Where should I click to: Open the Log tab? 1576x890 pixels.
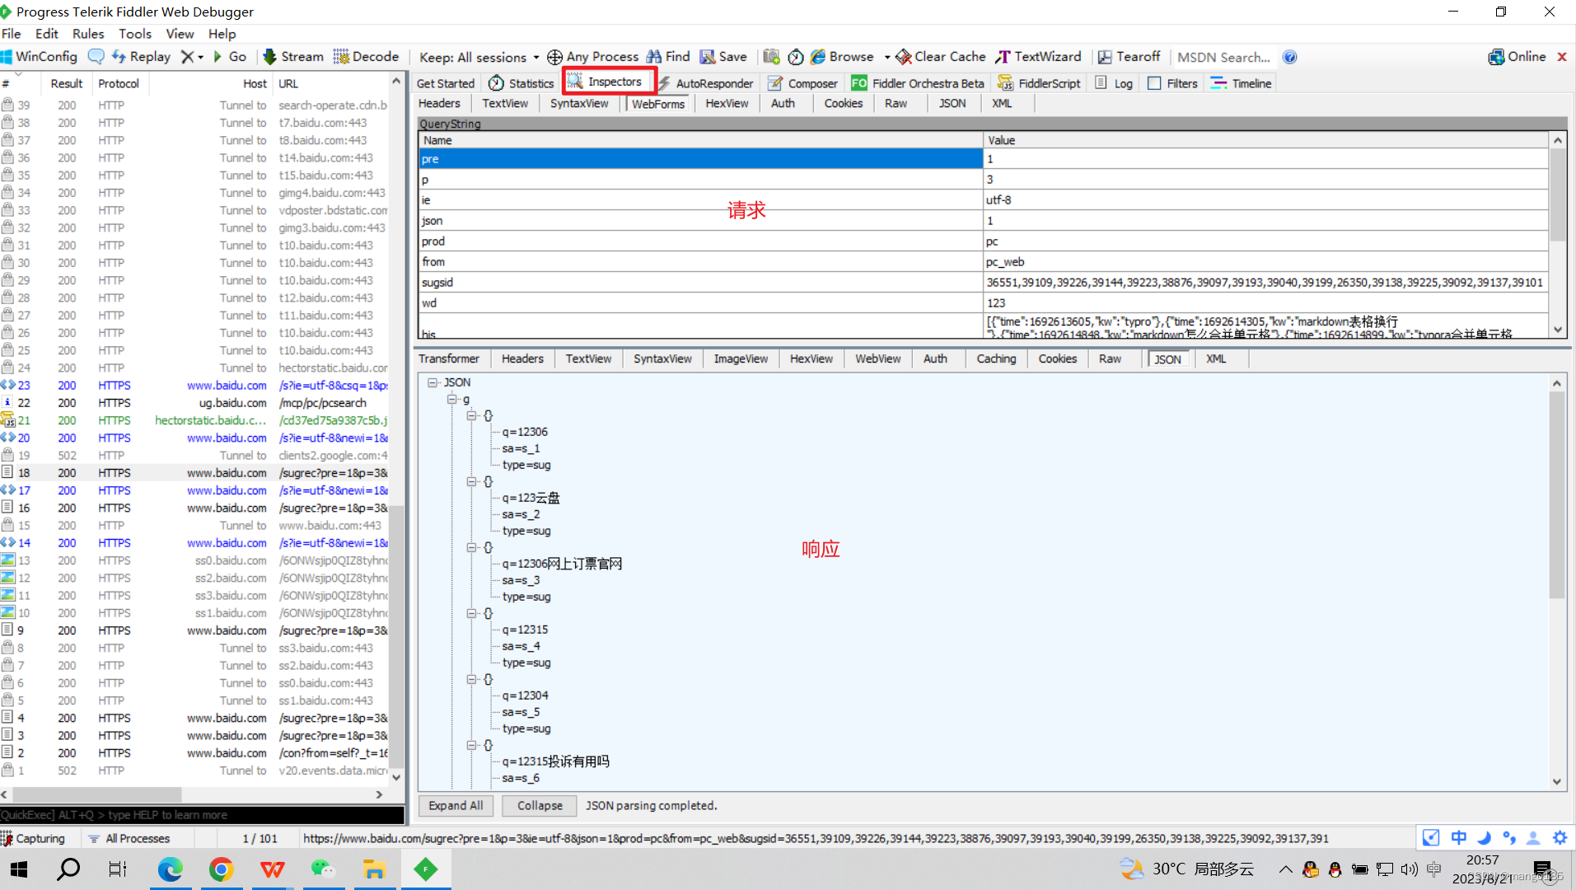pyautogui.click(x=1114, y=83)
